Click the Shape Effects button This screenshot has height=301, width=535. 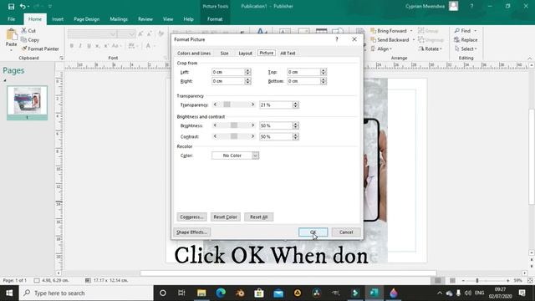tap(191, 232)
